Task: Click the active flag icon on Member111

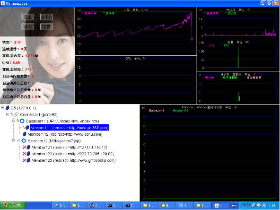Action: (24, 127)
